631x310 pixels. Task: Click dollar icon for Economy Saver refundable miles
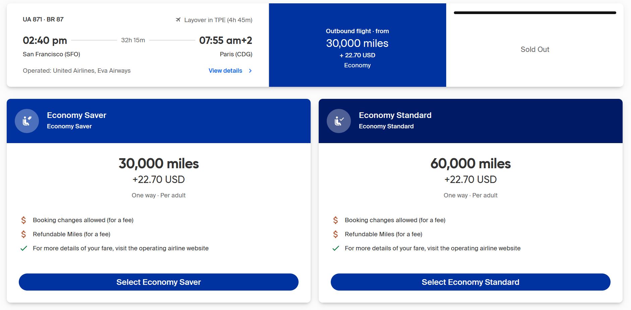coord(23,234)
